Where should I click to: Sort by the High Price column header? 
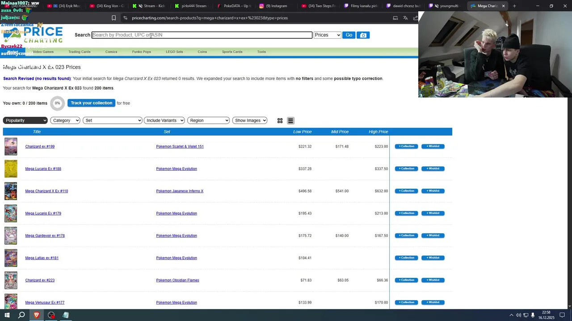click(x=379, y=132)
